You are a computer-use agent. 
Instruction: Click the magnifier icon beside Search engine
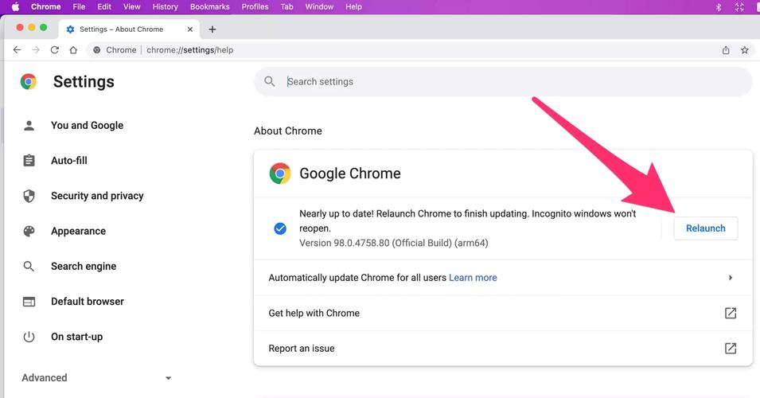point(29,266)
